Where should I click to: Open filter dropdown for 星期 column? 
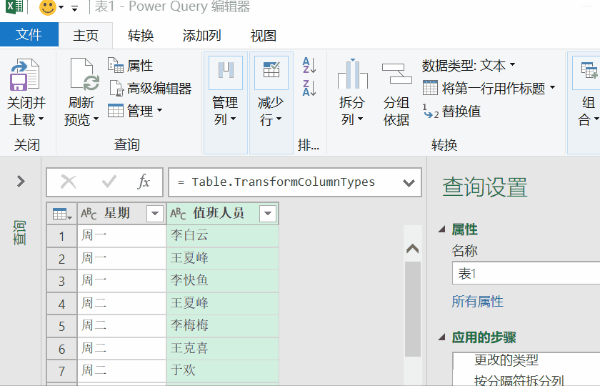(155, 213)
